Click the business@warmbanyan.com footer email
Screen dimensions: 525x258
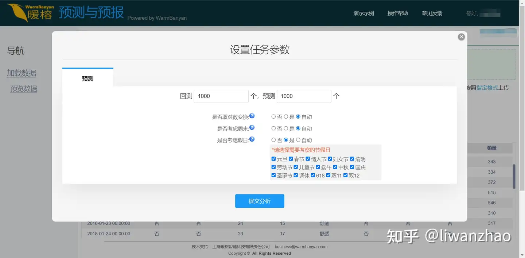coord(301,247)
